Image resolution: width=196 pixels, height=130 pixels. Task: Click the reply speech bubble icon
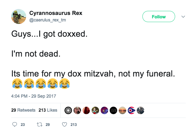click(14, 124)
